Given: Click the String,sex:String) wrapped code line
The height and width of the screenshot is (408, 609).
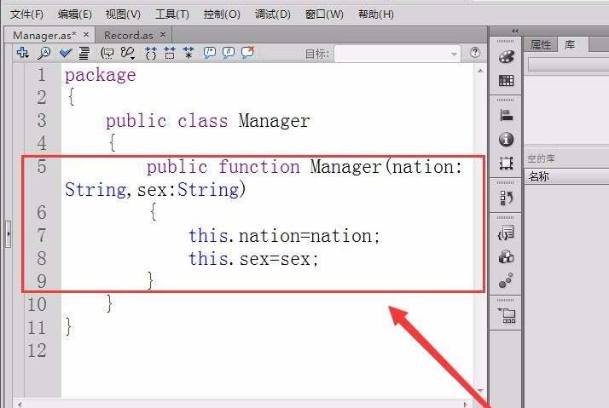Looking at the screenshot, I should point(155,190).
